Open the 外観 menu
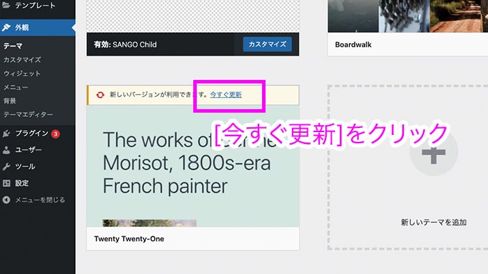 (38, 28)
